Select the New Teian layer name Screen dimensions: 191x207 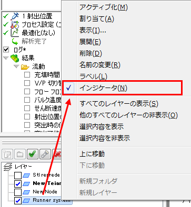(47, 183)
